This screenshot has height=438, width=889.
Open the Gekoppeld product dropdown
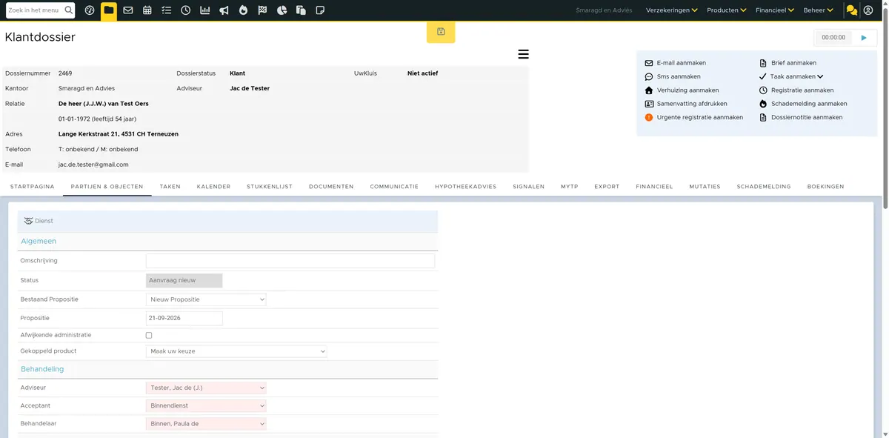click(x=236, y=351)
